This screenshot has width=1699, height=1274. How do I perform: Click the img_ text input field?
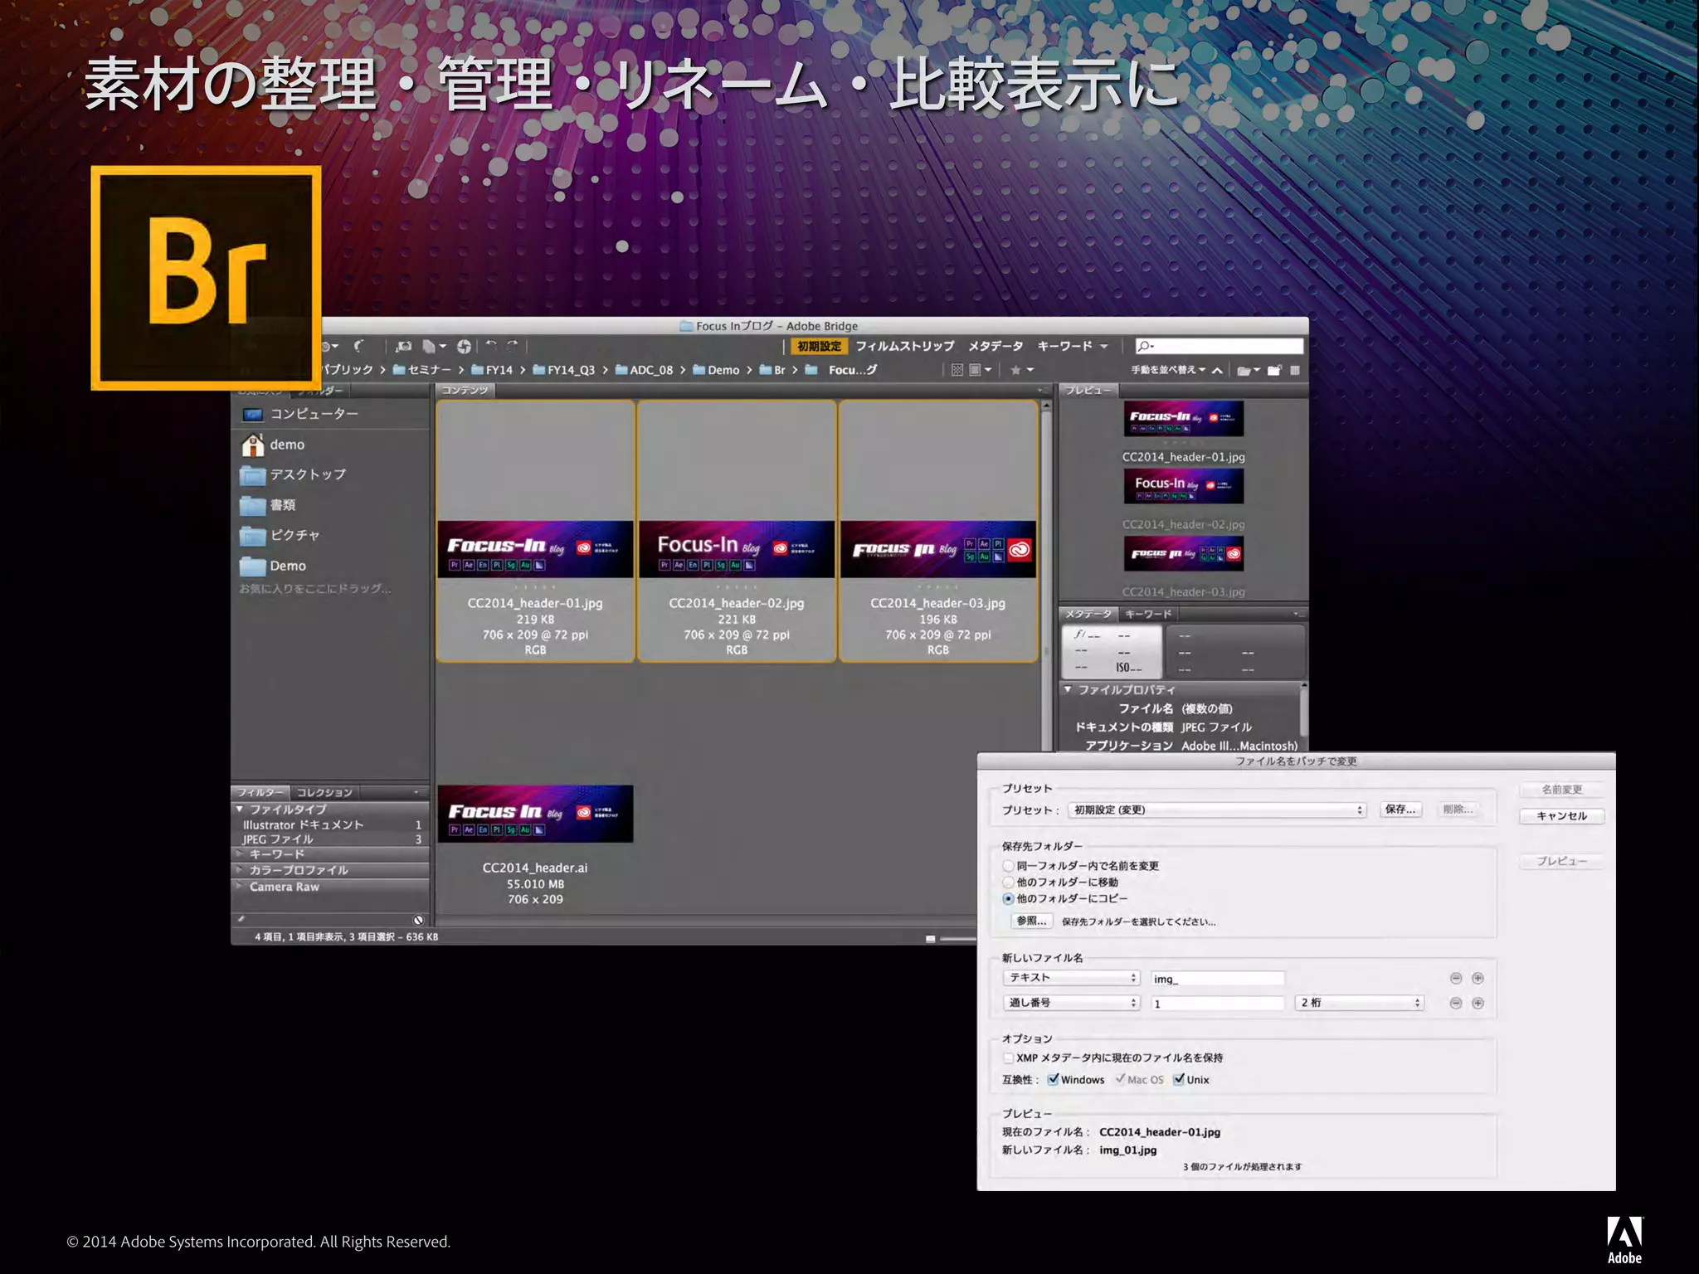[x=1217, y=979]
